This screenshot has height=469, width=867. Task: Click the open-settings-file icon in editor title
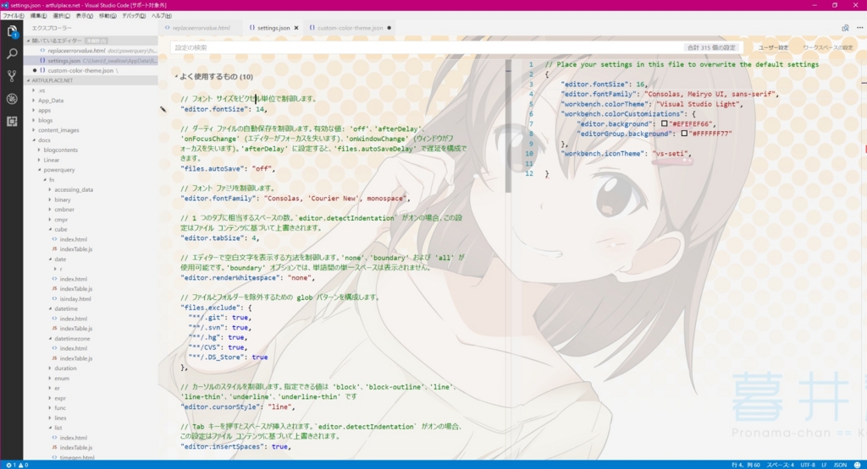[x=845, y=28]
